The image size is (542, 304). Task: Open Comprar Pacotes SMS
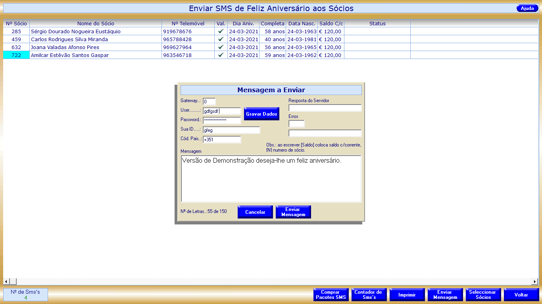(x=331, y=295)
